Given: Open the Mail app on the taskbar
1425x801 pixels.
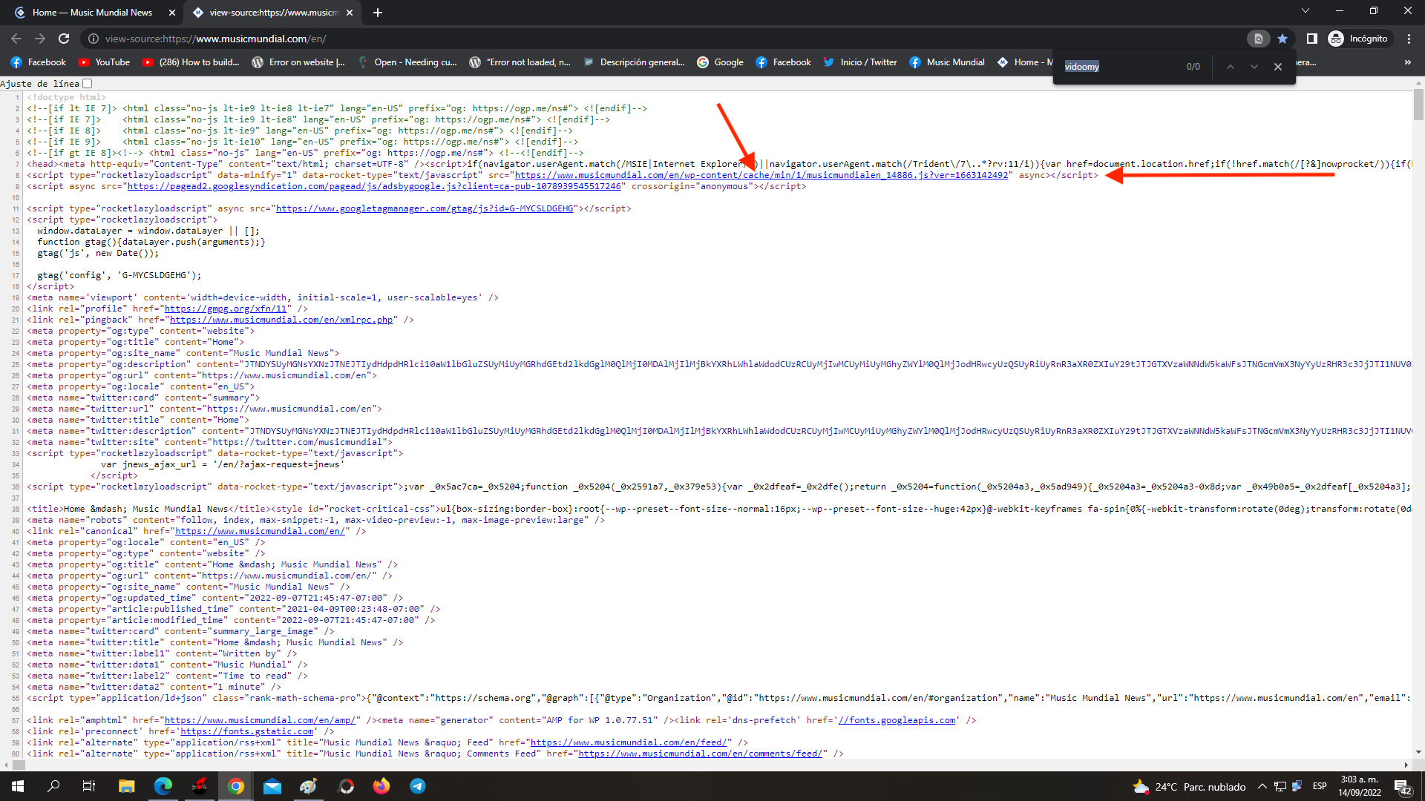Looking at the screenshot, I should (272, 786).
